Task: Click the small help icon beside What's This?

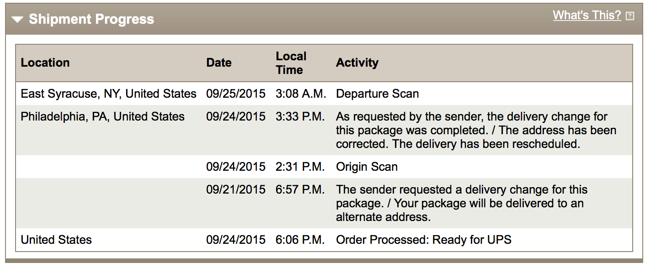Action: (x=630, y=16)
